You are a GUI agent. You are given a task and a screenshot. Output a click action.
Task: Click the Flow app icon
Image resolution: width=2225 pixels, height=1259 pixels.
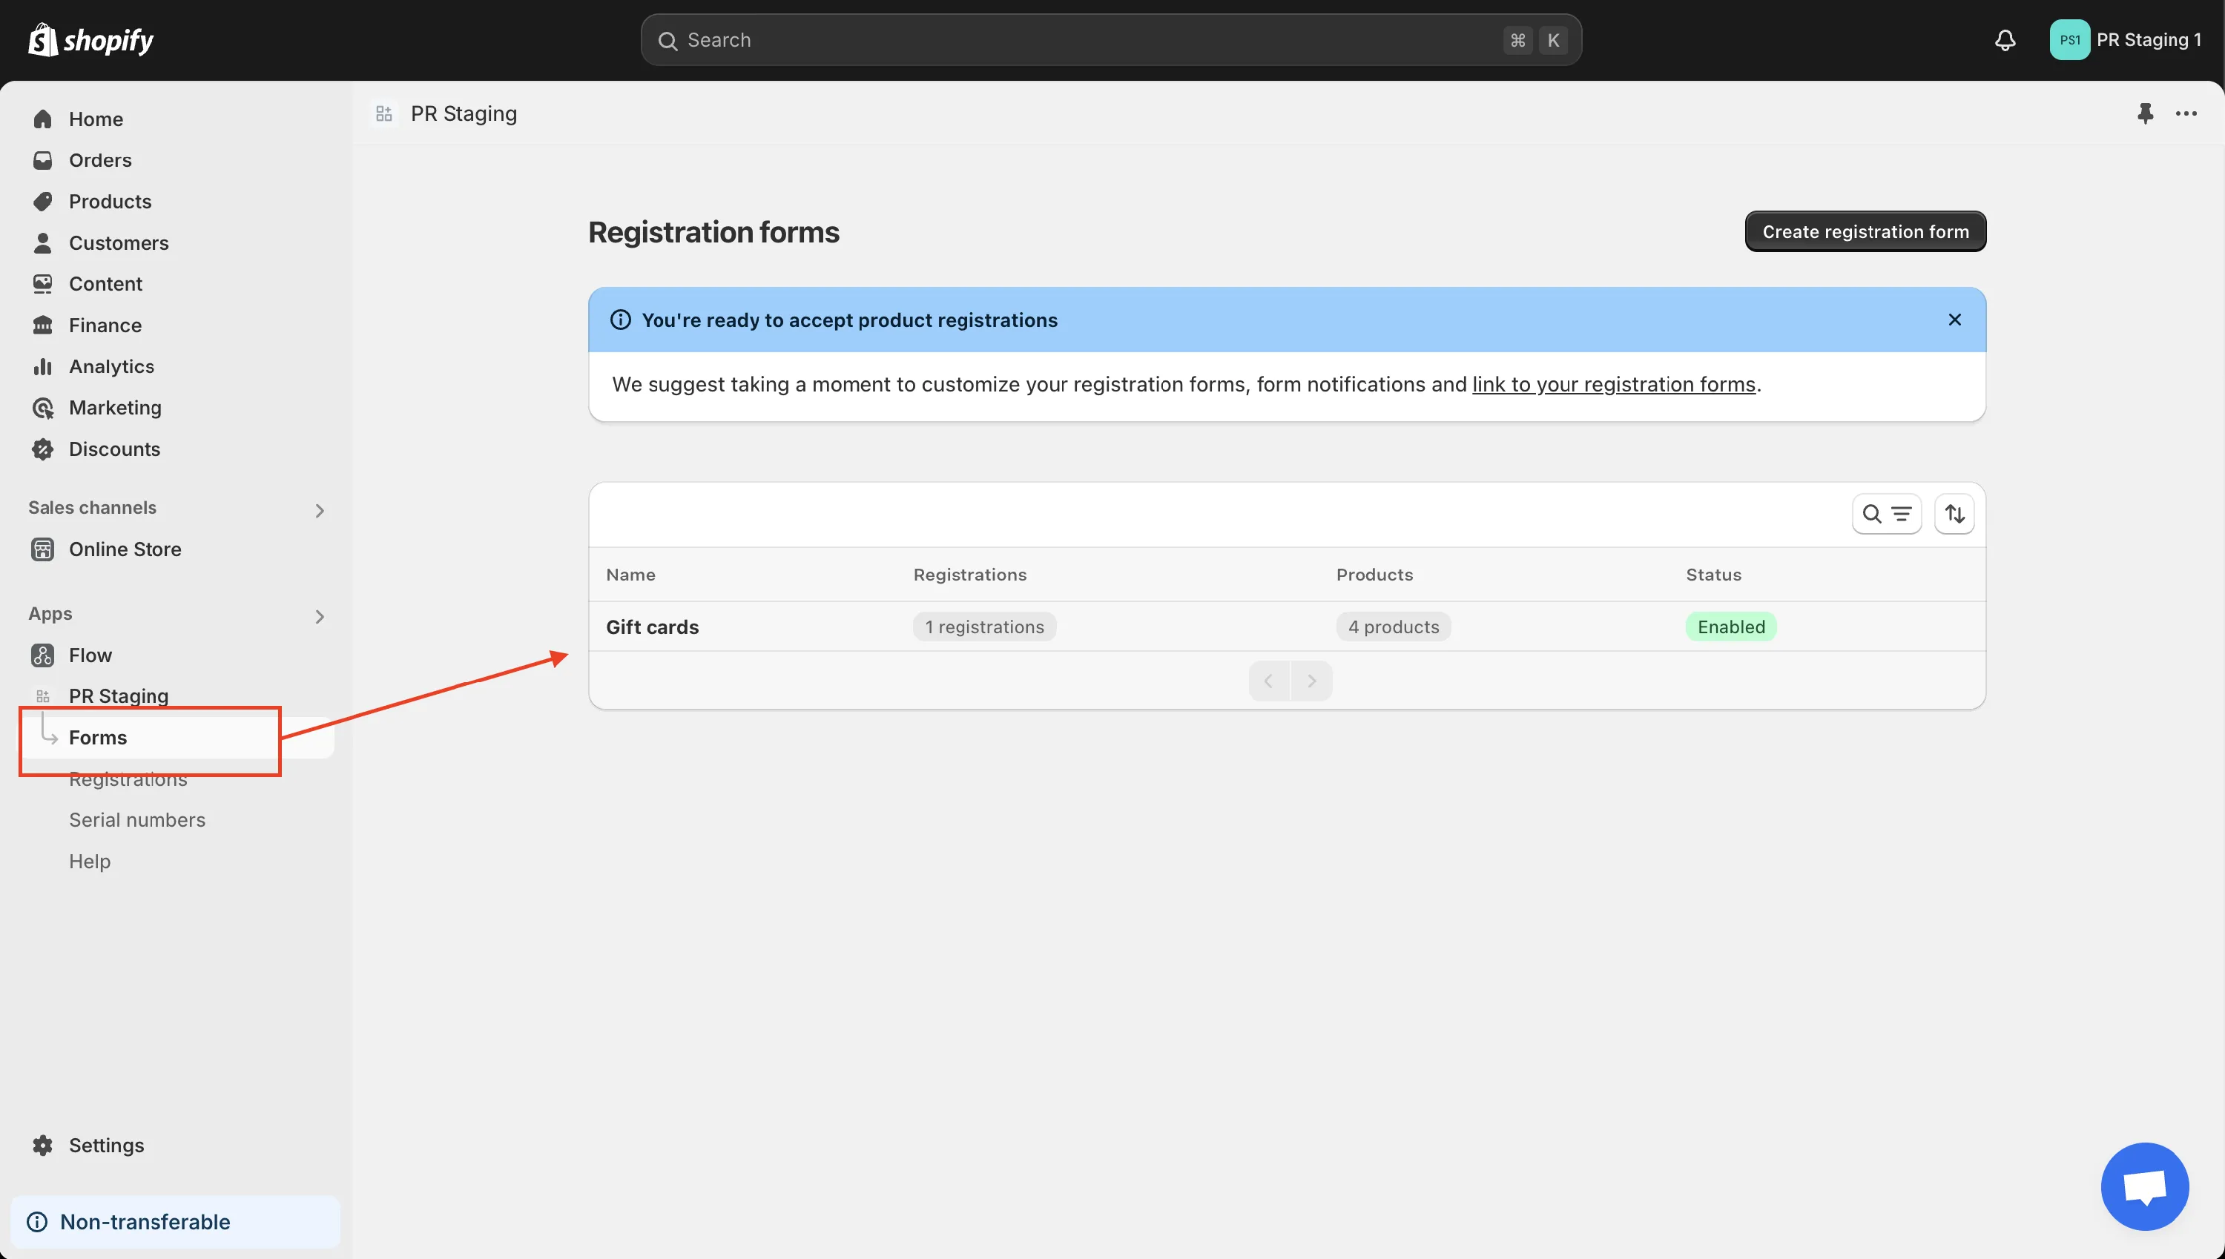(x=42, y=655)
